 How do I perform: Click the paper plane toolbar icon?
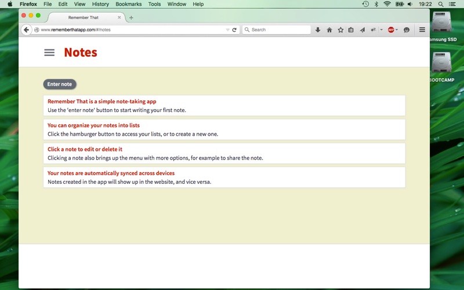point(362,30)
